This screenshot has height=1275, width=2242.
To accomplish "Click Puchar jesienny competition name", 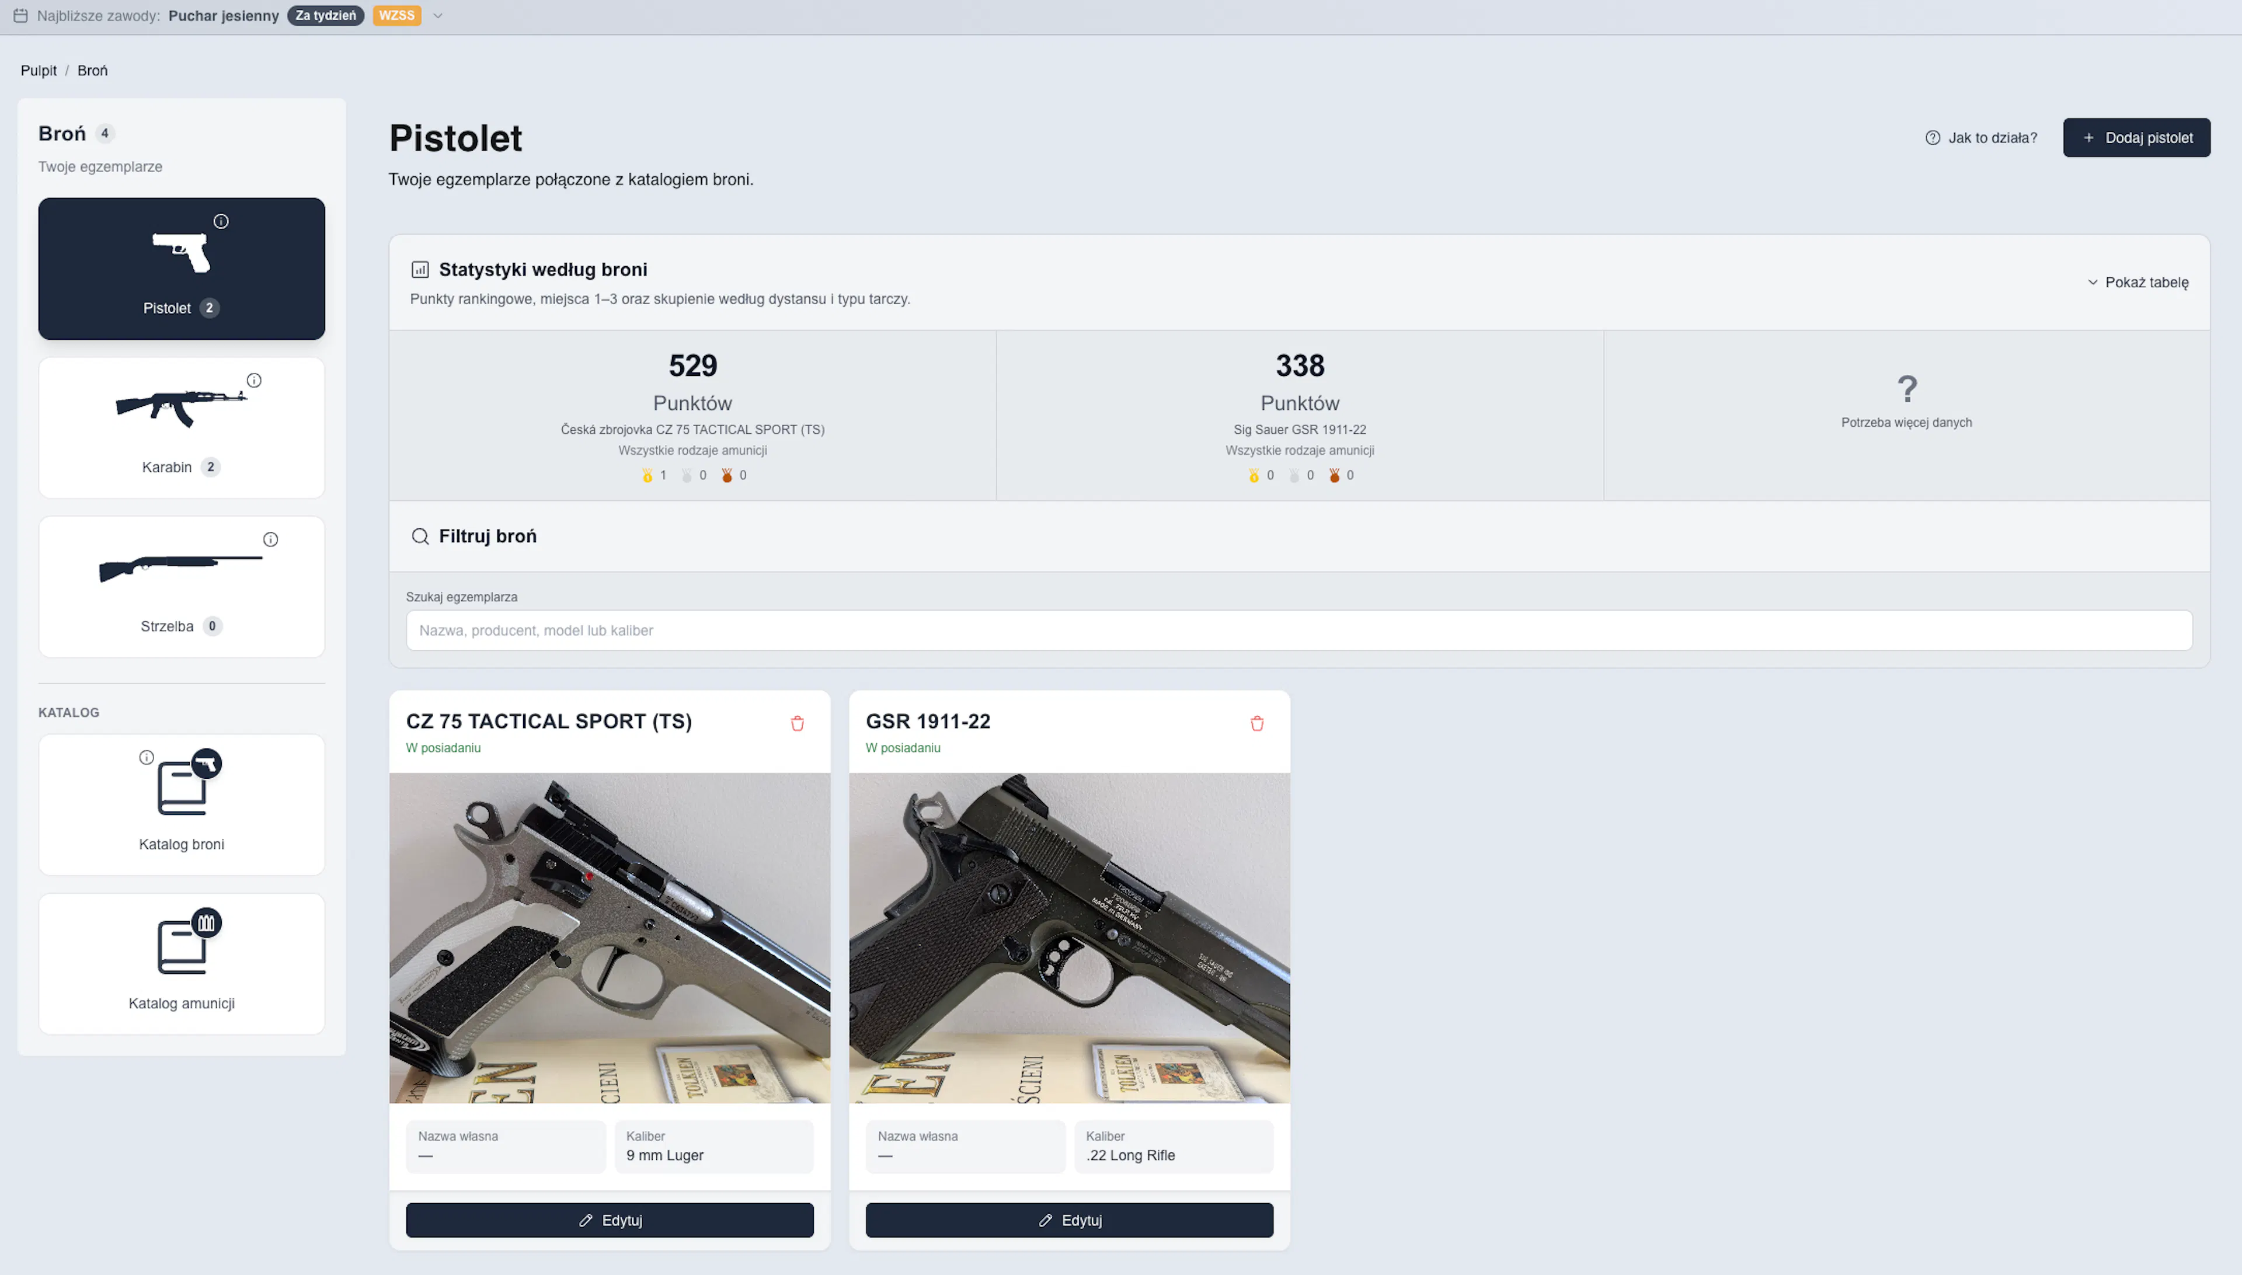I will click(x=223, y=16).
